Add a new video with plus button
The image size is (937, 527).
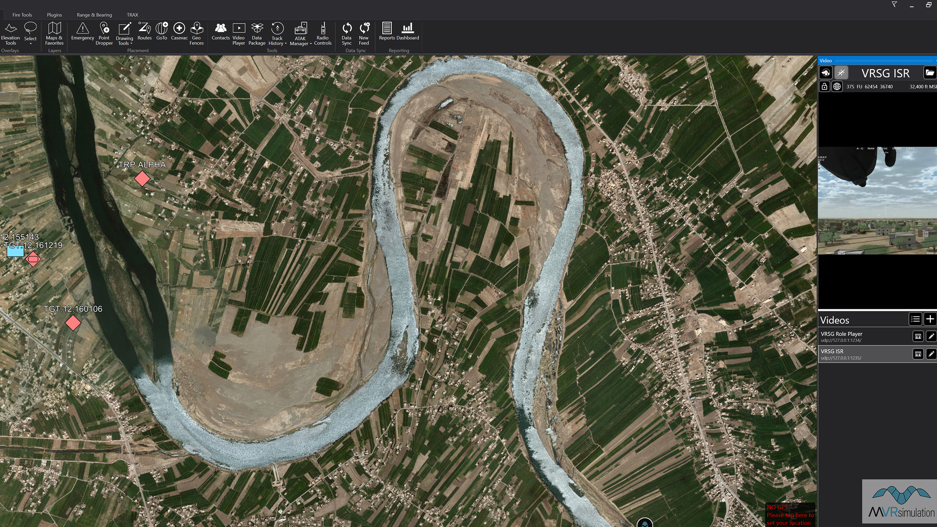pyautogui.click(x=930, y=319)
